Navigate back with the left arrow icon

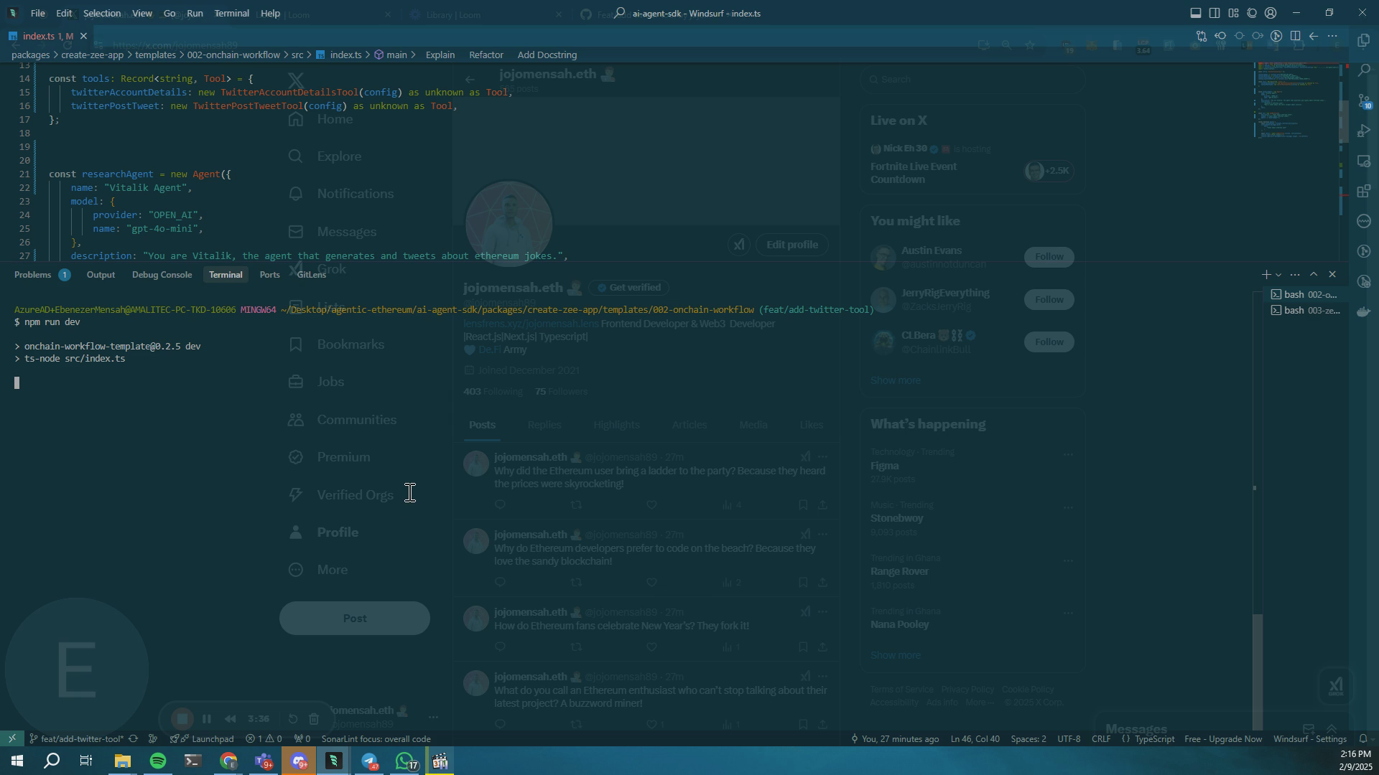click(1314, 36)
